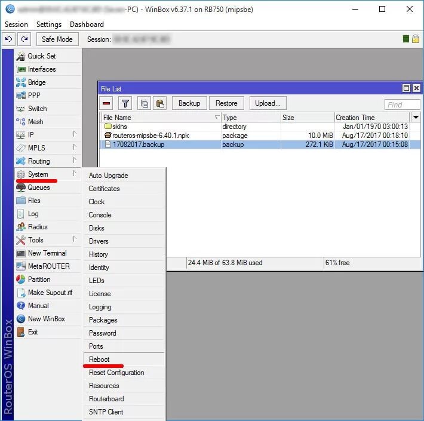
Task: Sort by Size column header
Action: tap(308, 118)
